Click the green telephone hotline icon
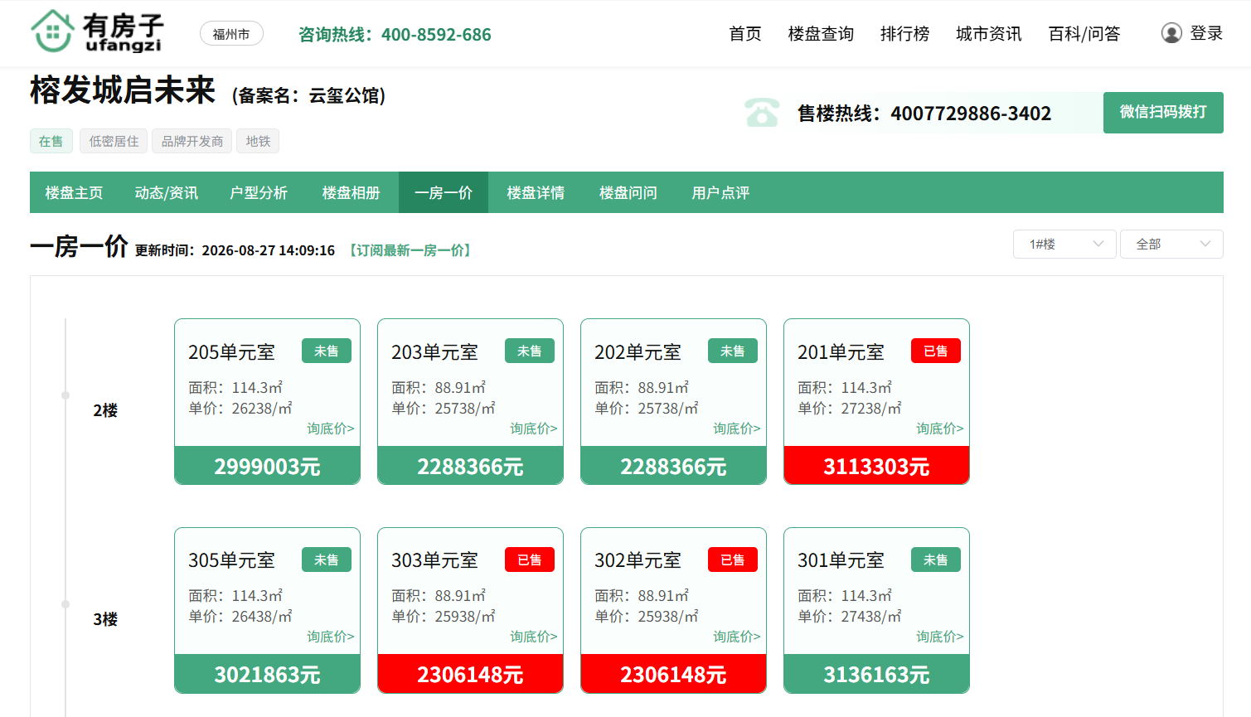The width and height of the screenshot is (1251, 717). (762, 113)
